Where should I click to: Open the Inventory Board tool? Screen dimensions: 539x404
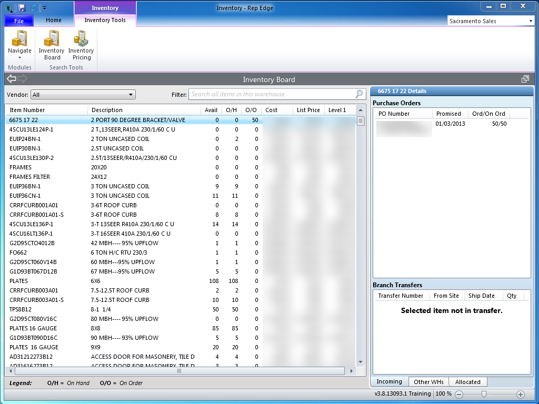[52, 45]
